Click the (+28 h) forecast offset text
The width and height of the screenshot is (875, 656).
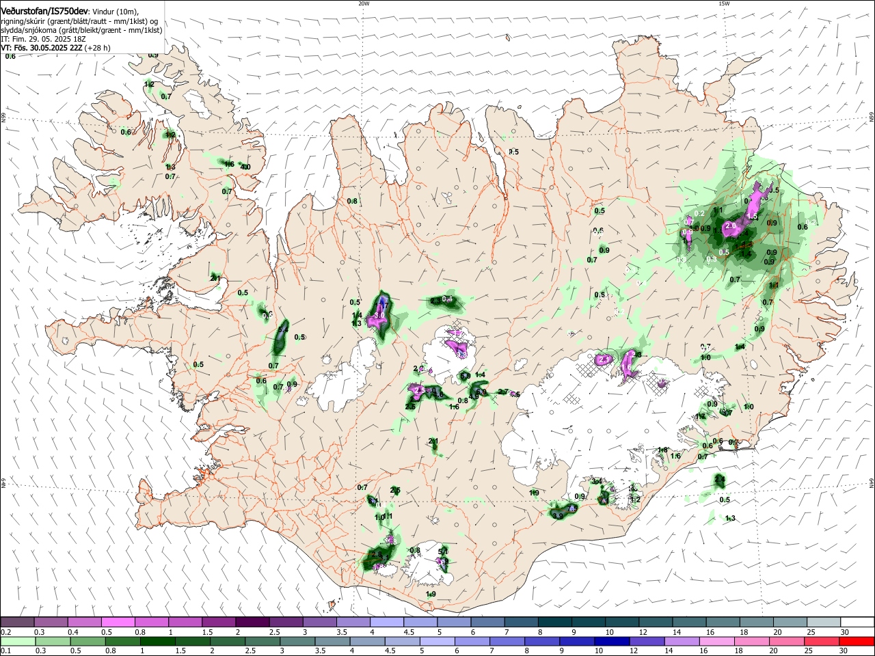[x=98, y=48]
